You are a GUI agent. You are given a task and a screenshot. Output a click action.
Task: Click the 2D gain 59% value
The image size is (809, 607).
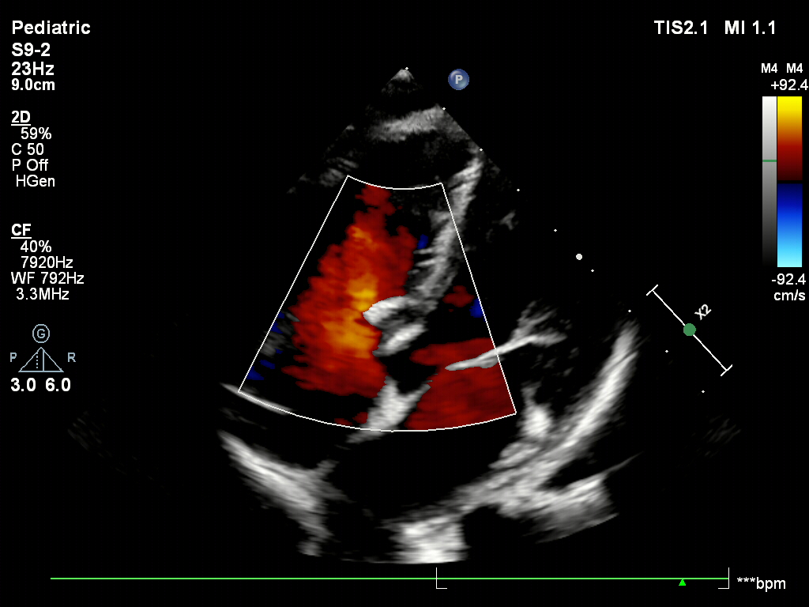[x=36, y=134]
